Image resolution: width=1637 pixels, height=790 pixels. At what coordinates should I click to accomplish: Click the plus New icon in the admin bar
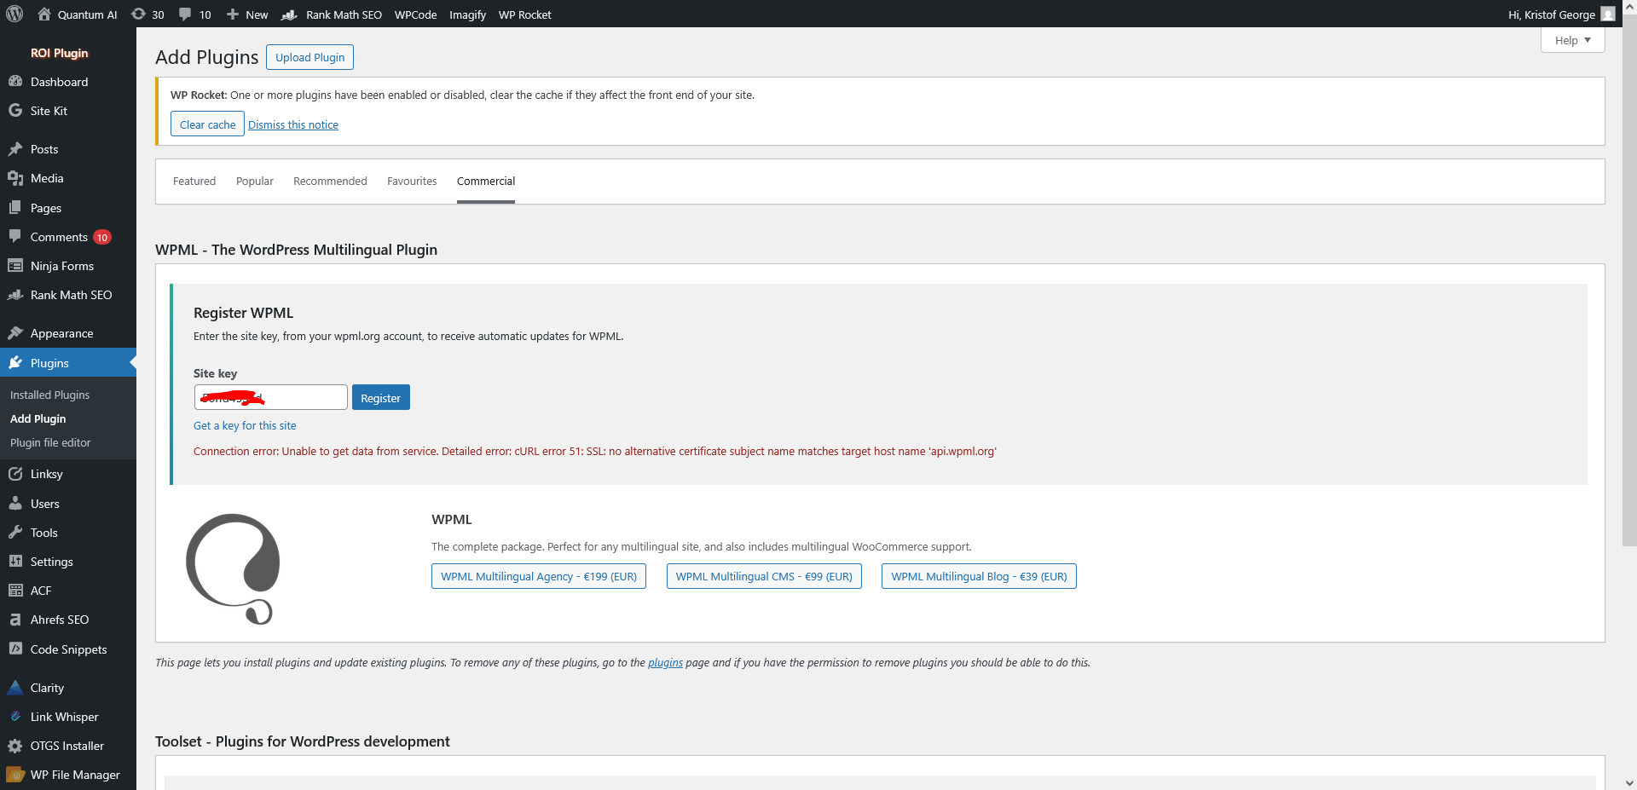(x=232, y=14)
